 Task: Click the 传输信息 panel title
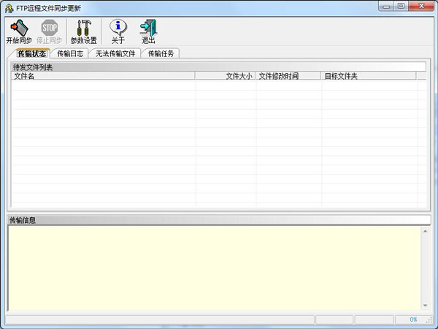pos(23,220)
